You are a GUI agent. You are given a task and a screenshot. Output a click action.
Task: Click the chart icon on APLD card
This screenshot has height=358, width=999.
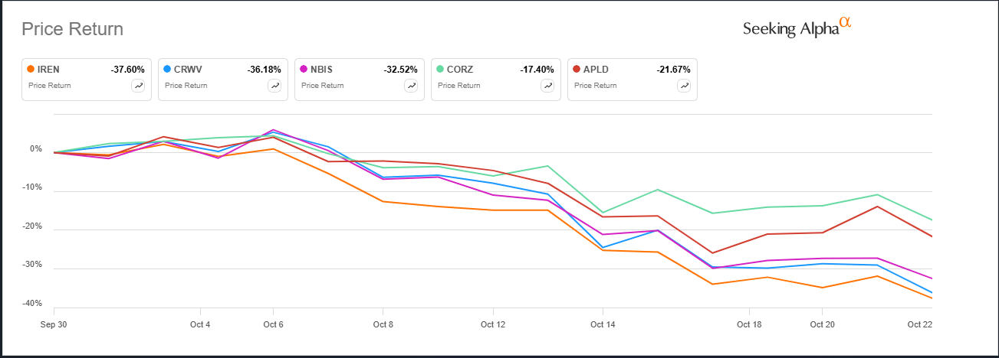pos(684,86)
